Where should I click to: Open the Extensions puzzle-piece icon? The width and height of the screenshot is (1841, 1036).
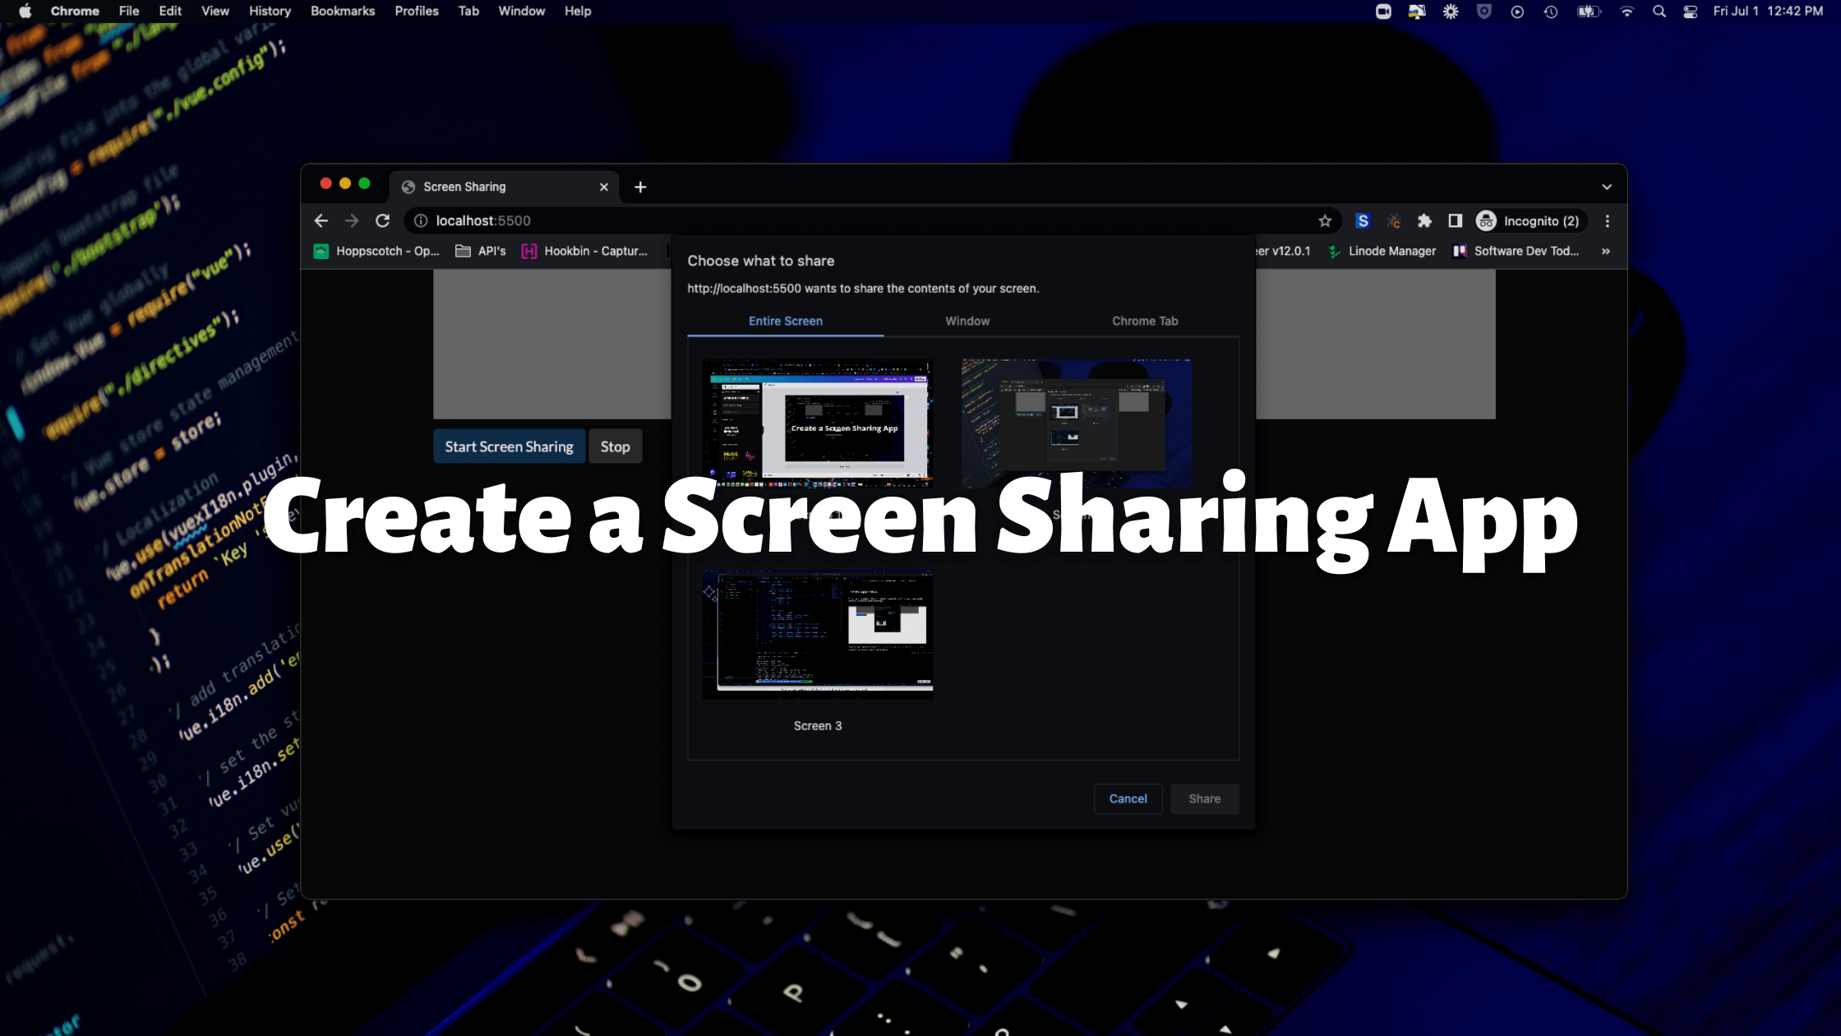click(1424, 220)
